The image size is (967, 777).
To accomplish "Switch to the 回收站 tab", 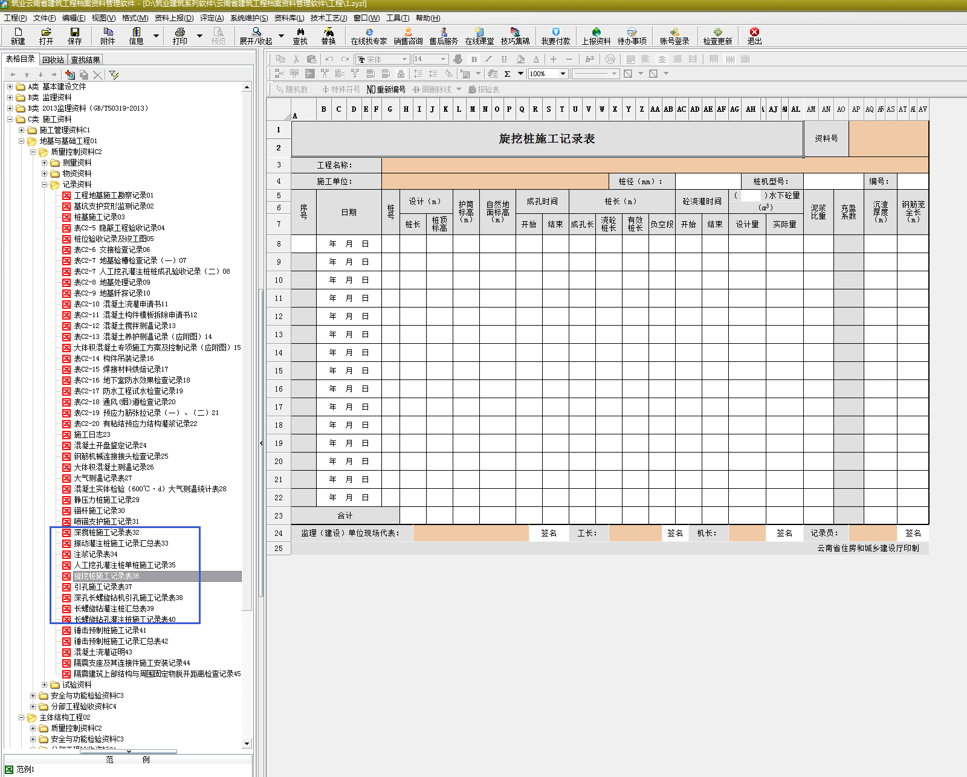I will click(x=53, y=60).
